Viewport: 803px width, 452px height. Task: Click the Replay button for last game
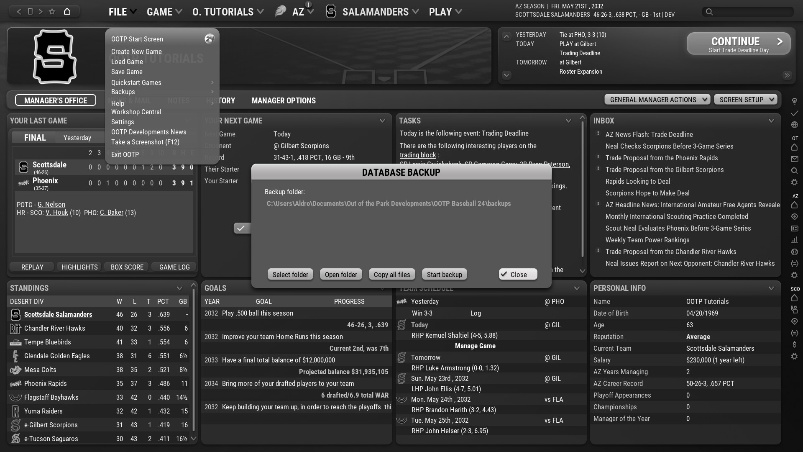coord(32,267)
